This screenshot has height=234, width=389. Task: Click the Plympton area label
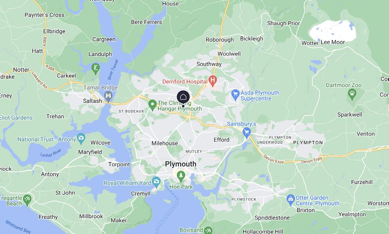point(308,142)
